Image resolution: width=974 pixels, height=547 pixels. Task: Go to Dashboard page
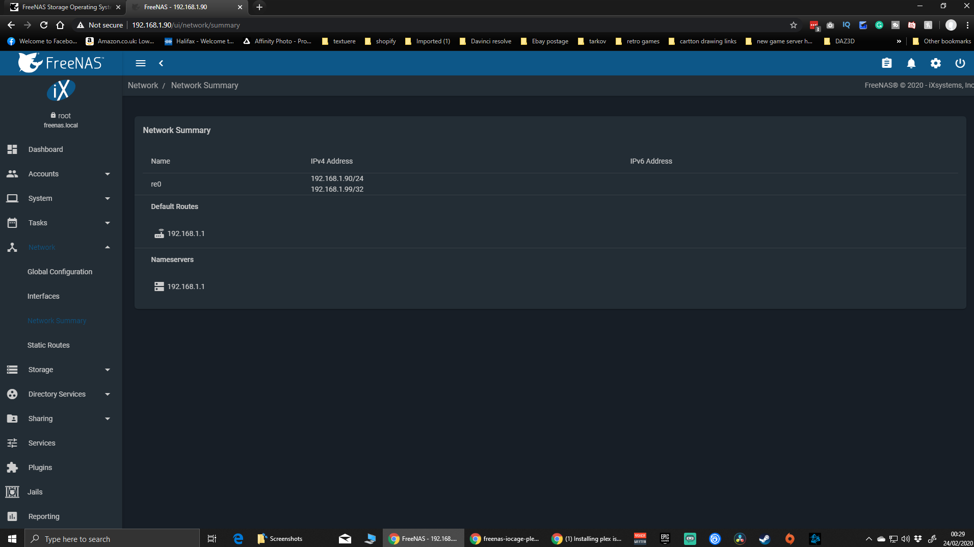pyautogui.click(x=46, y=149)
